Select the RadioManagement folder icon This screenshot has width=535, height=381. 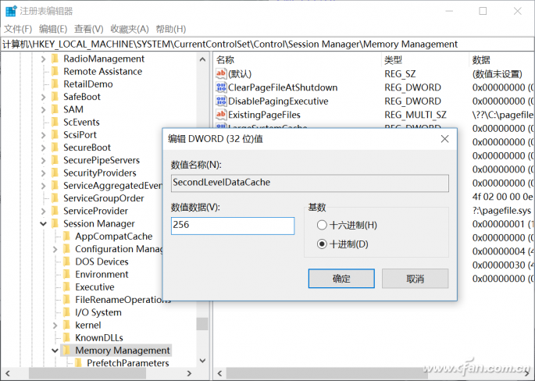[x=55, y=59]
